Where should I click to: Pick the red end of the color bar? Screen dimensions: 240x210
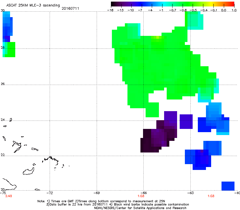[233, 4]
